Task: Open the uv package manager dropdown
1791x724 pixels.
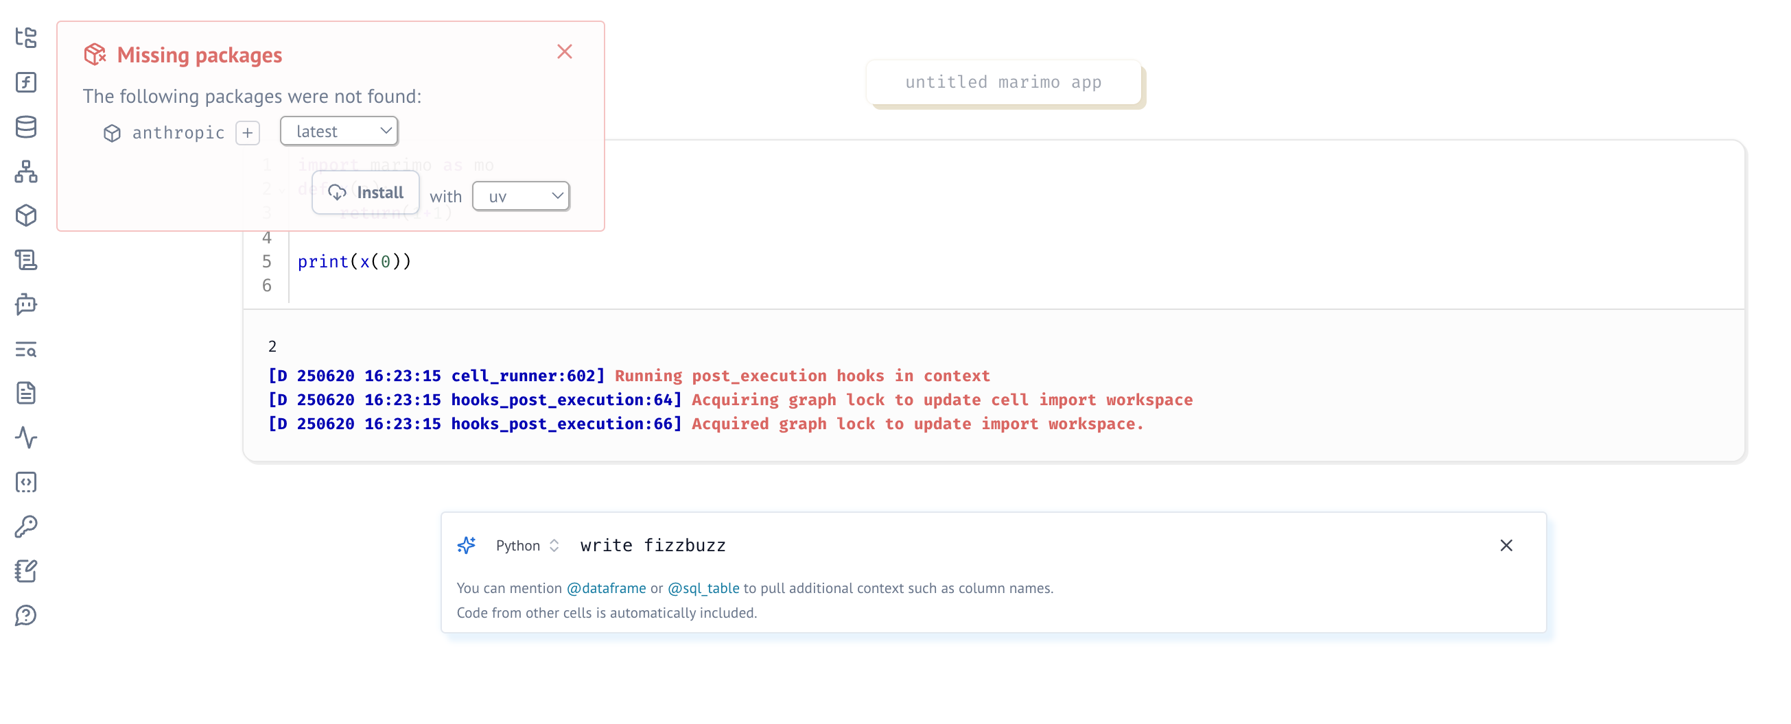Action: pyautogui.click(x=521, y=197)
